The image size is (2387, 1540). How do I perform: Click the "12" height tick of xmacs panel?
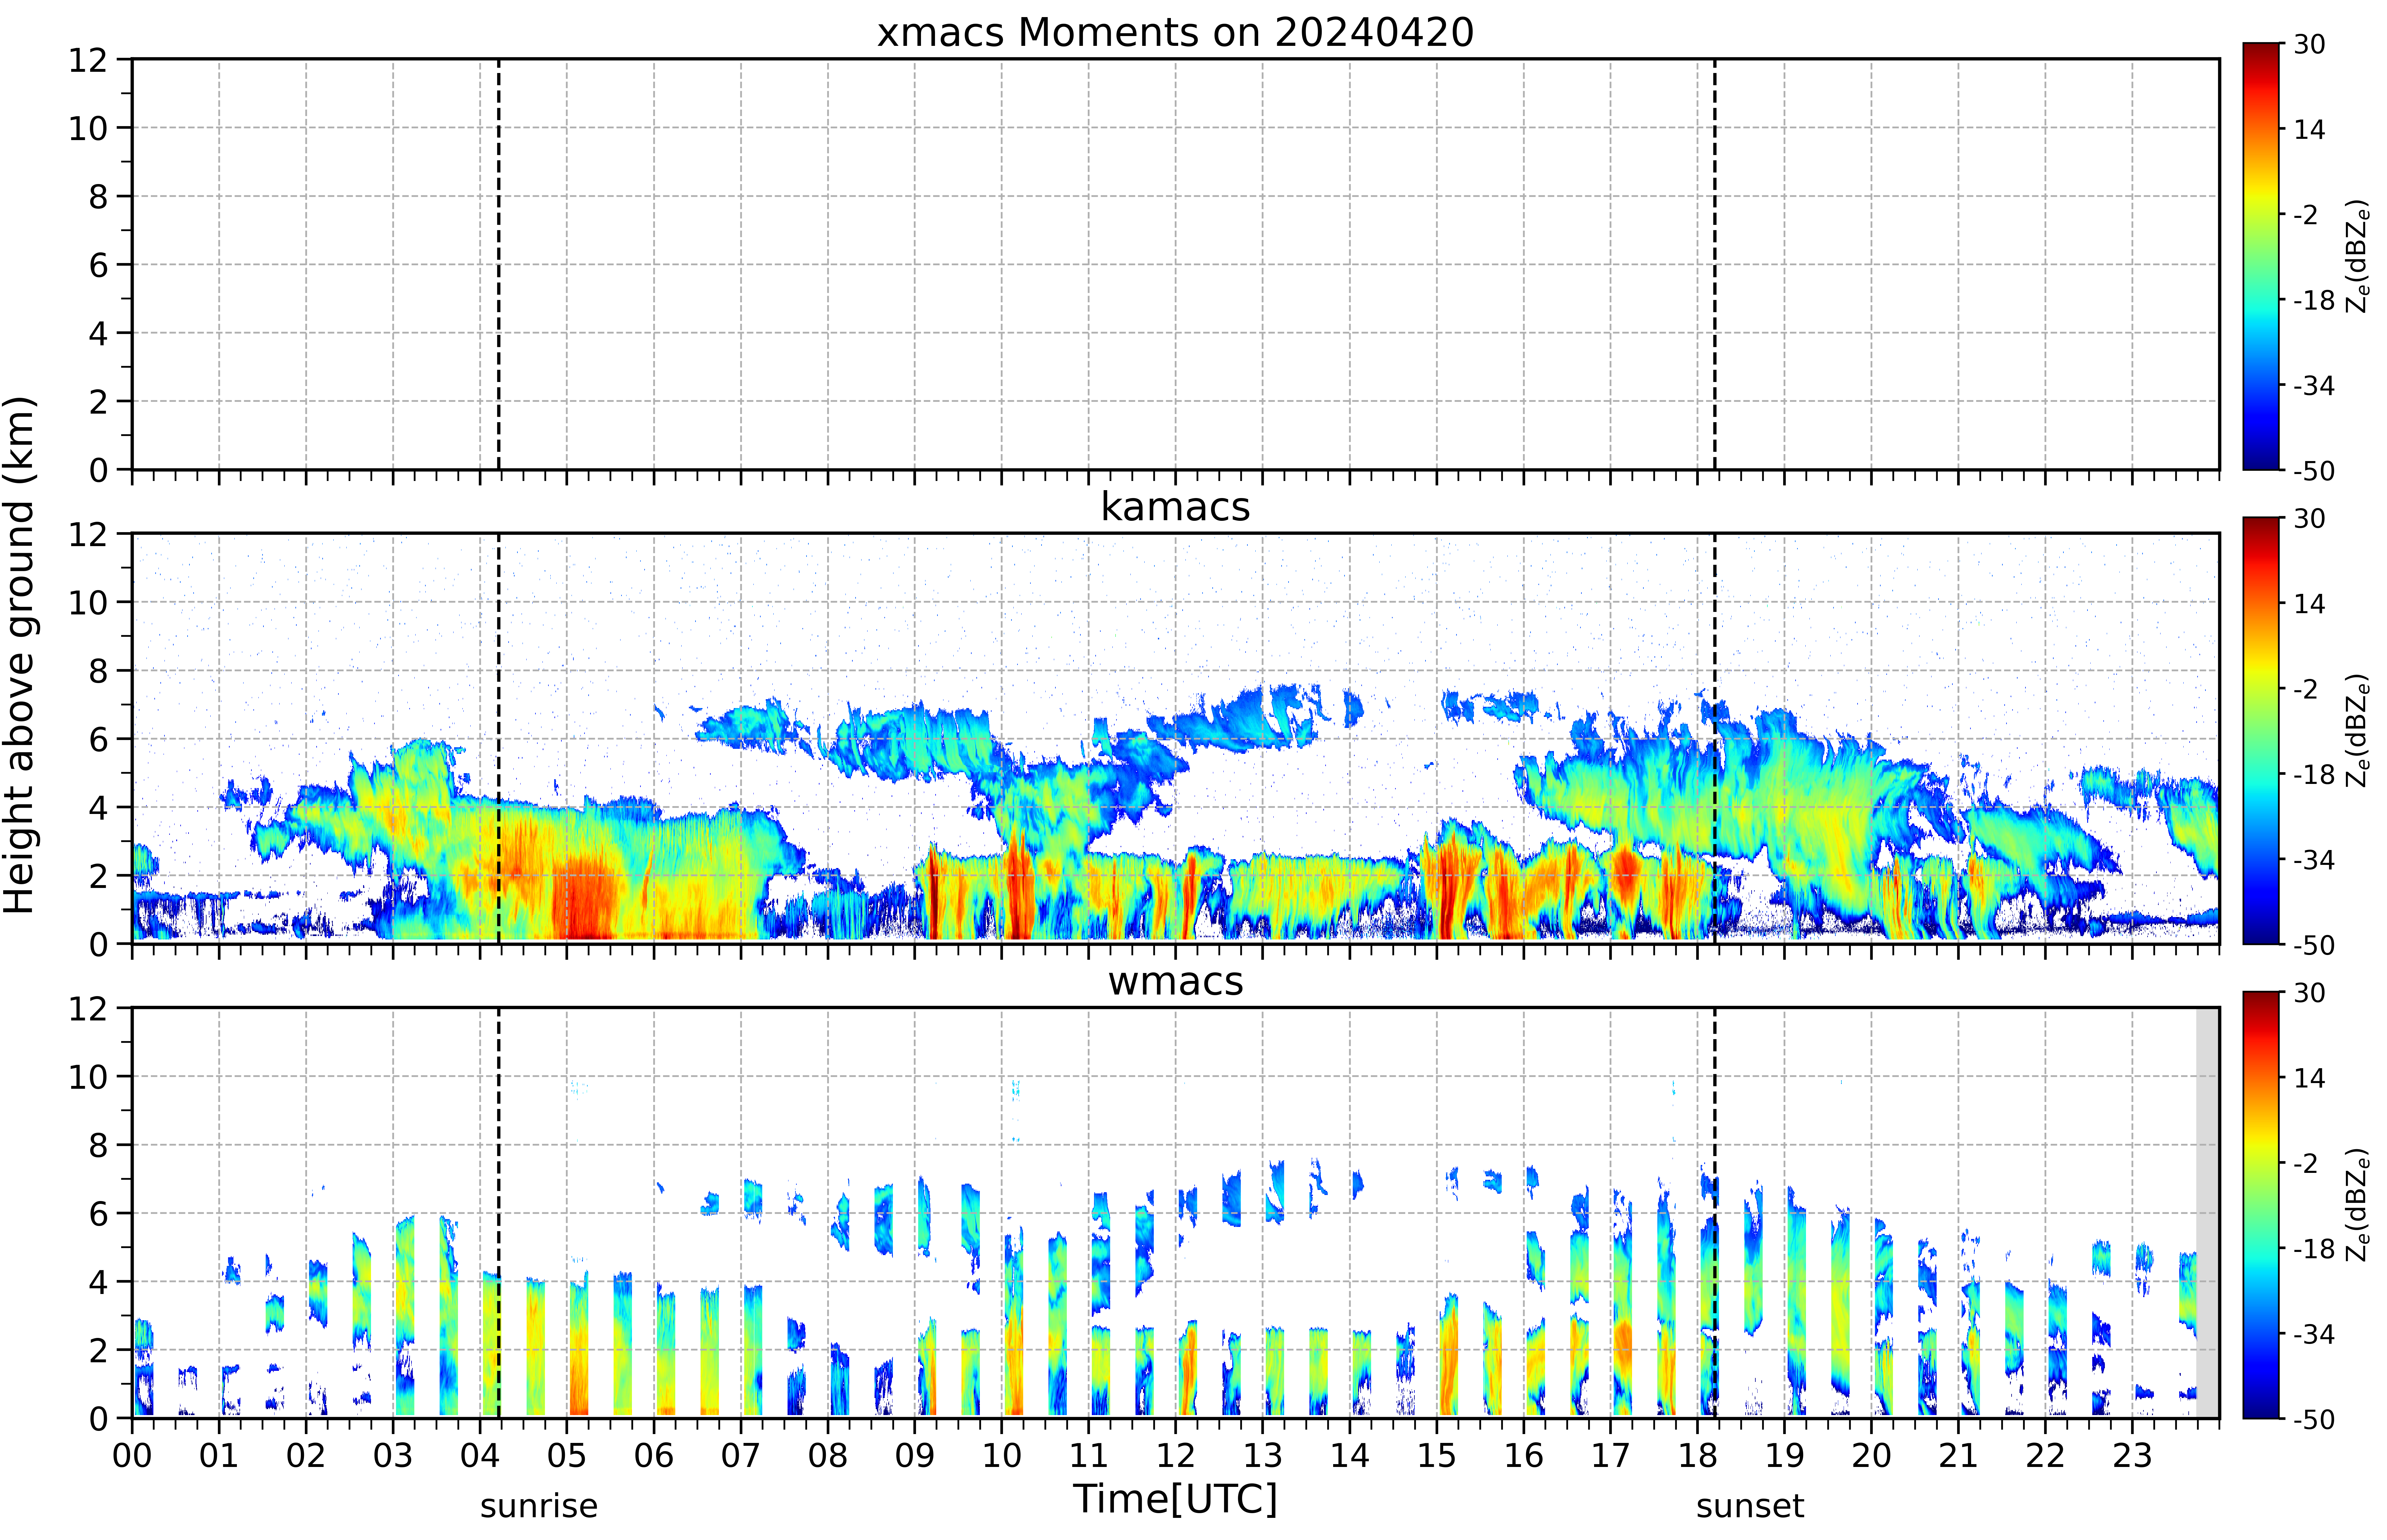point(88,60)
